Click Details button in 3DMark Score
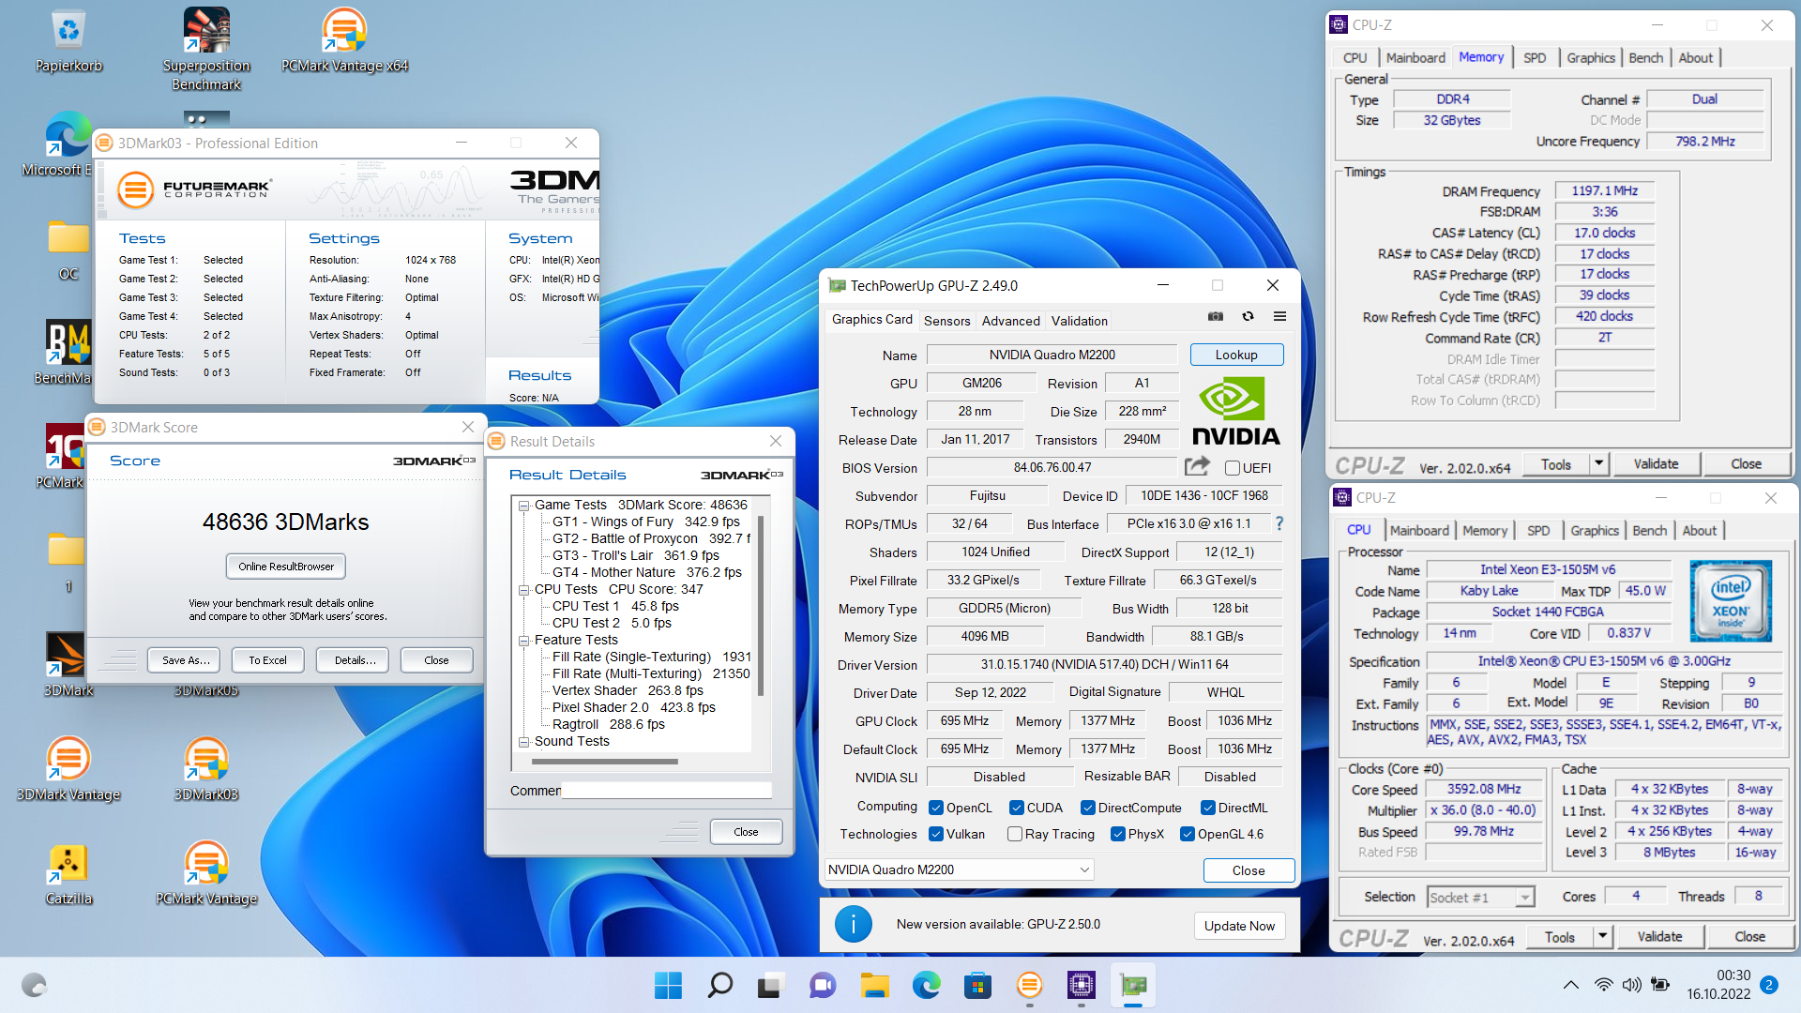 point(355,660)
